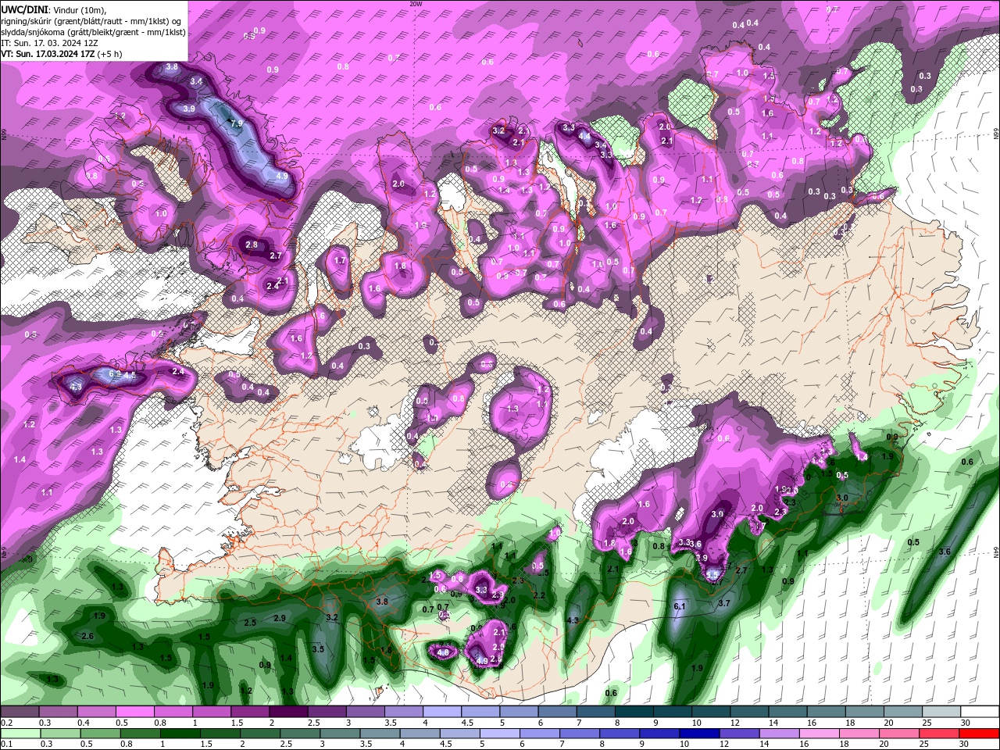This screenshot has width=1000, height=750.
Task: Click the '30' label ending the rain scale
Action: [x=966, y=744]
